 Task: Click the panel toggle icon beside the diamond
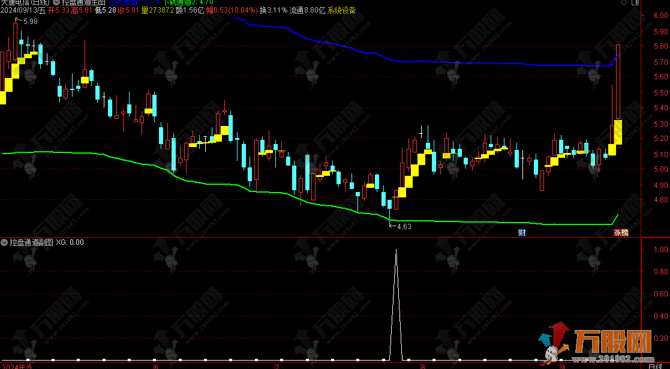click(635, 2)
